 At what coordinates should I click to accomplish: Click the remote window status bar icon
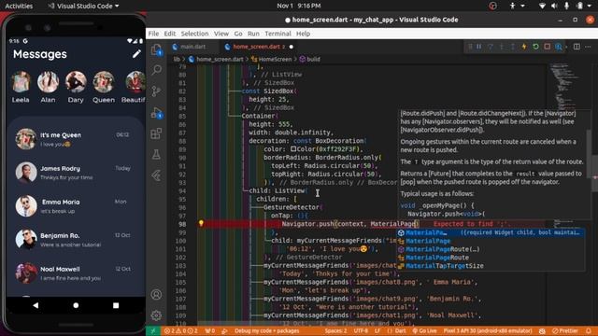pos(153,330)
